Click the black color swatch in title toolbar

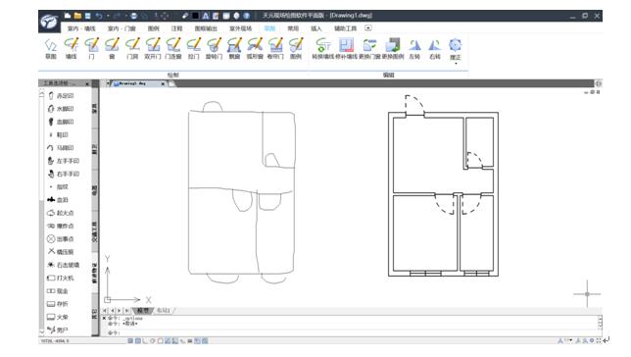click(x=196, y=16)
